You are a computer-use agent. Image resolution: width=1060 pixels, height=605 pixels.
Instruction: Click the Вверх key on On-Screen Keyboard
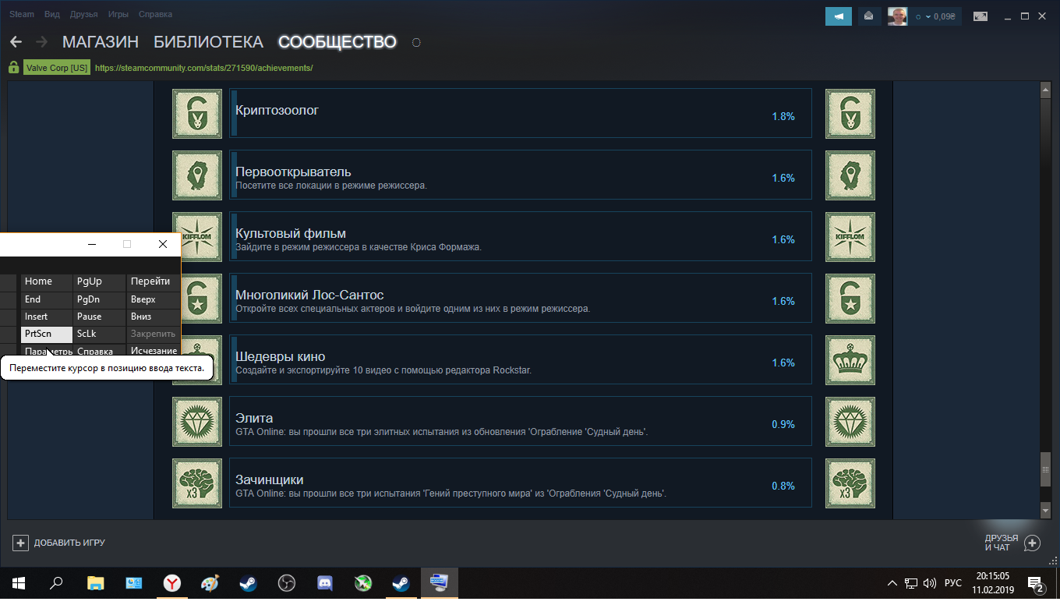[x=154, y=299]
